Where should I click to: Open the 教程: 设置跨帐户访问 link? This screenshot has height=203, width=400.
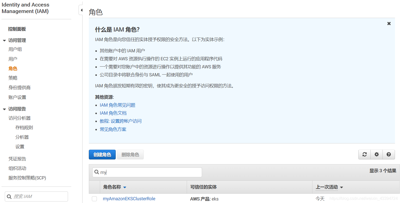coord(120,121)
